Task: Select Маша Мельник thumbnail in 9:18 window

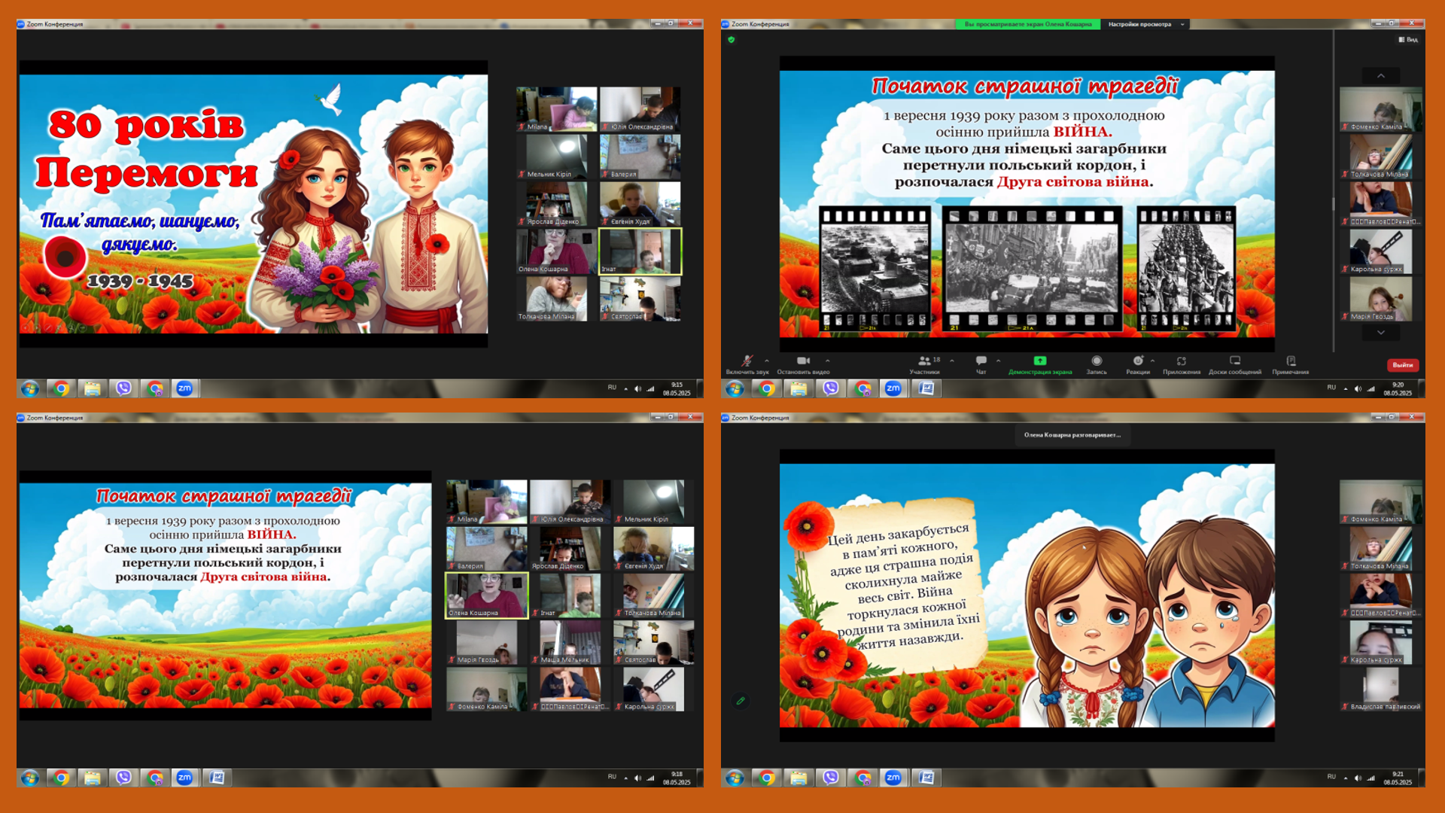Action: pyautogui.click(x=570, y=642)
